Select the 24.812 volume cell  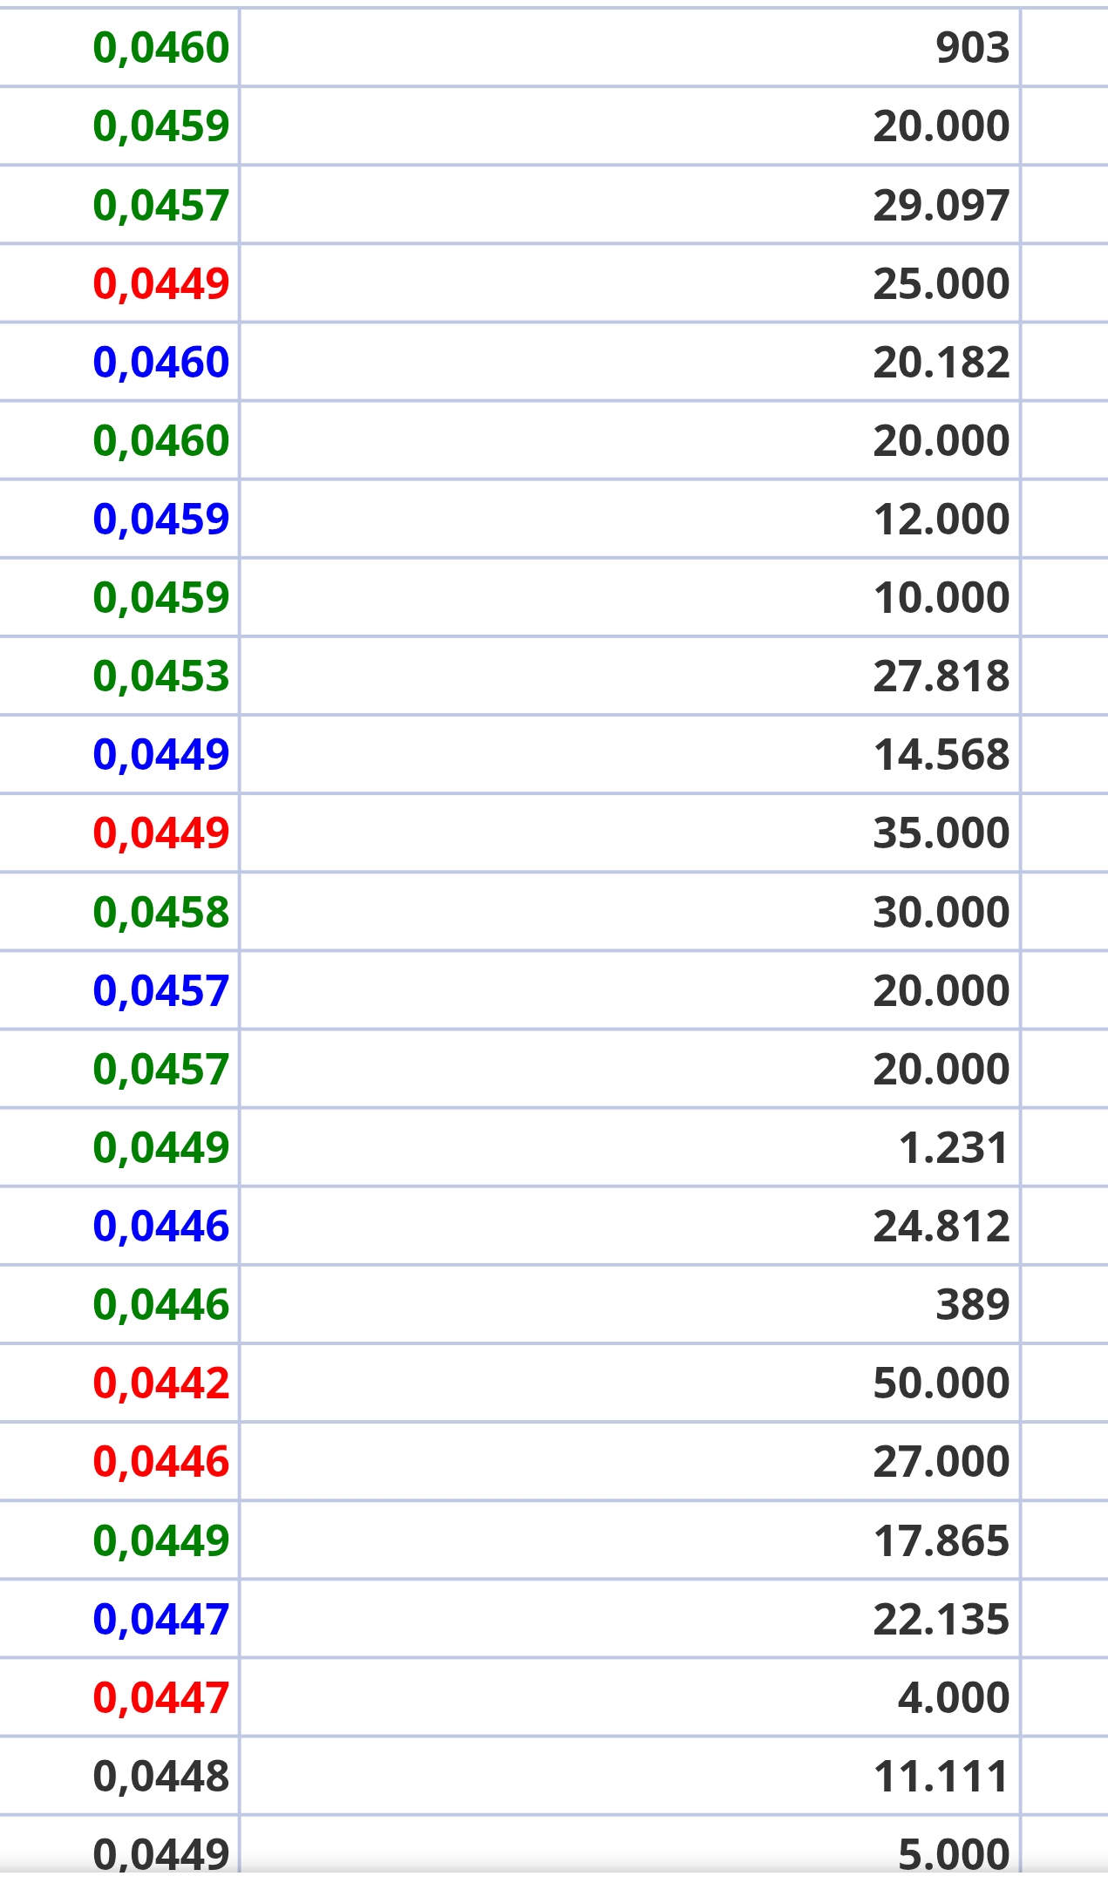click(629, 1226)
